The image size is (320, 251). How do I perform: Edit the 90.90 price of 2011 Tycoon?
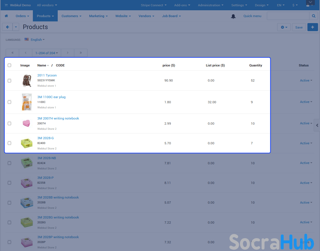[169, 80]
